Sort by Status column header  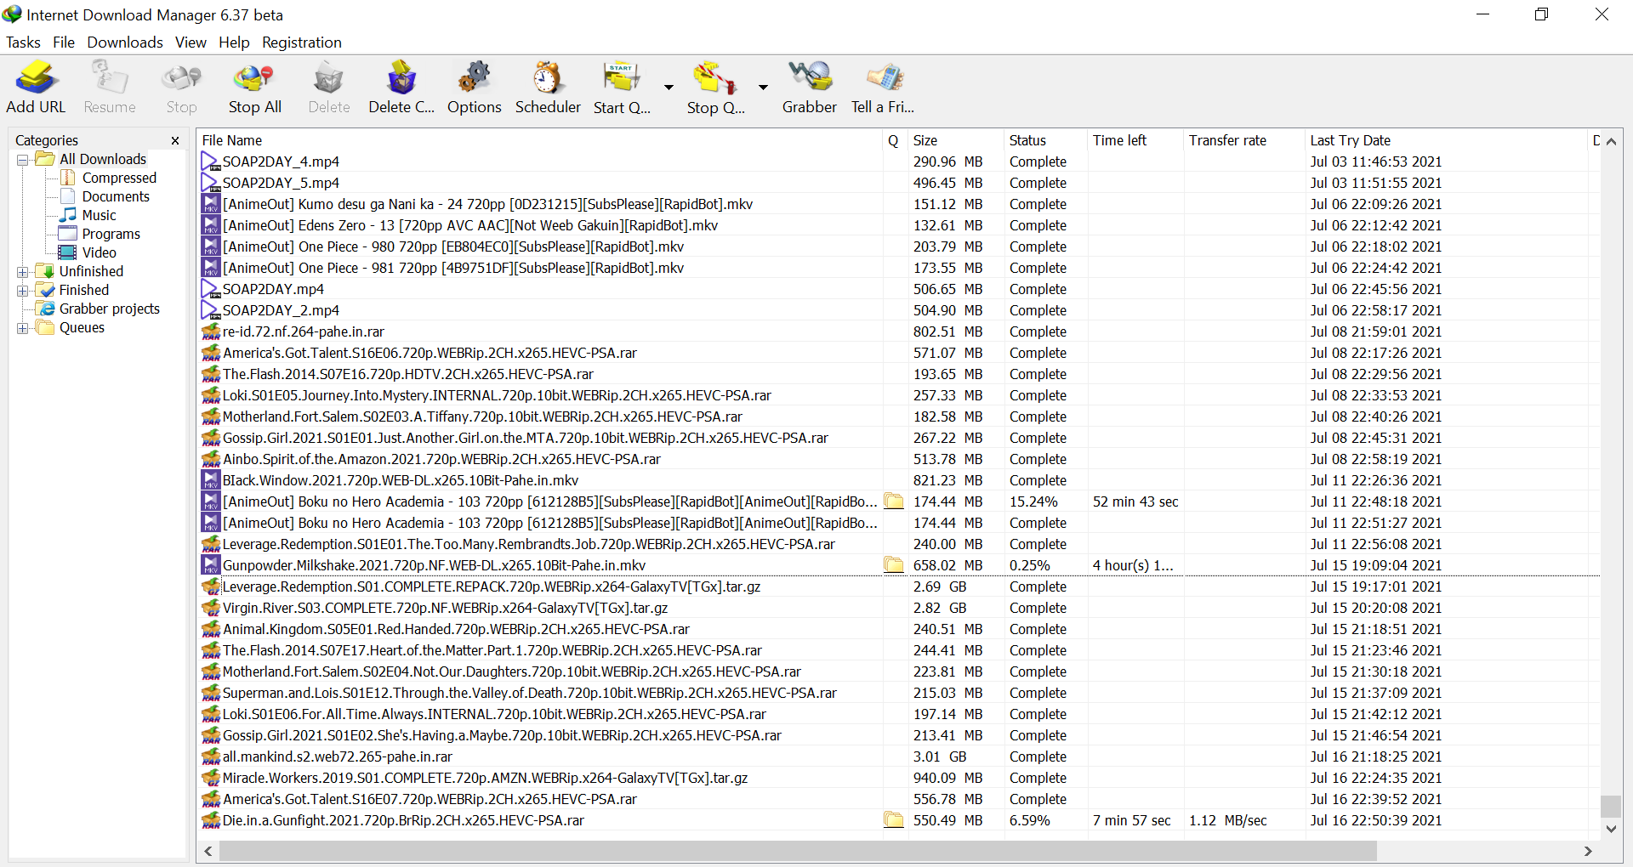point(1046,140)
